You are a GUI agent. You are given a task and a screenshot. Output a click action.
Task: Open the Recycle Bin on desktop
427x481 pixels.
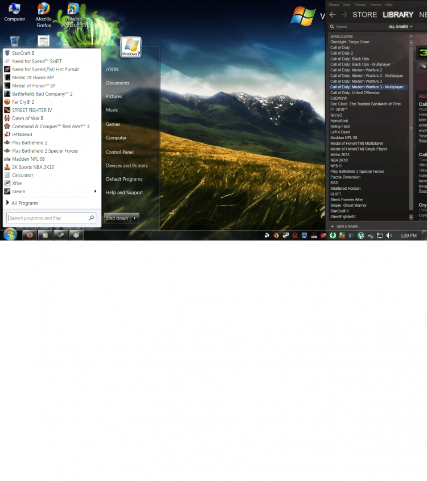click(x=14, y=40)
